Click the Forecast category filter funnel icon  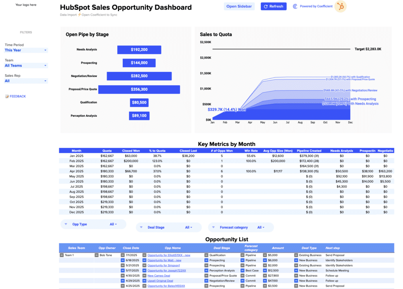click(213, 227)
